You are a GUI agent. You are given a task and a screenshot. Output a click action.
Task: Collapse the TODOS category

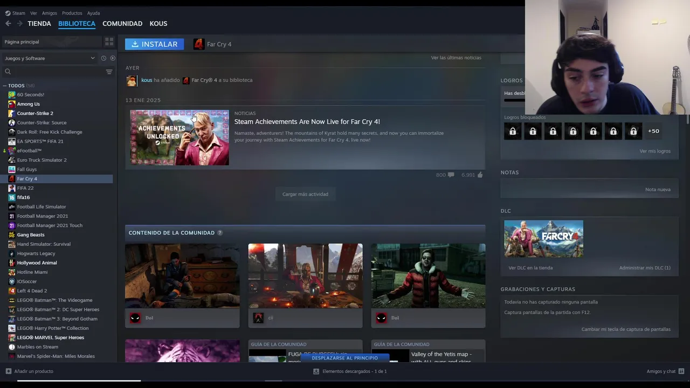(x=4, y=86)
